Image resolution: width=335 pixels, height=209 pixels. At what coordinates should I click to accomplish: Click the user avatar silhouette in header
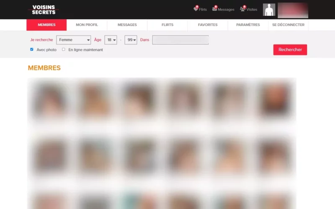(269, 10)
